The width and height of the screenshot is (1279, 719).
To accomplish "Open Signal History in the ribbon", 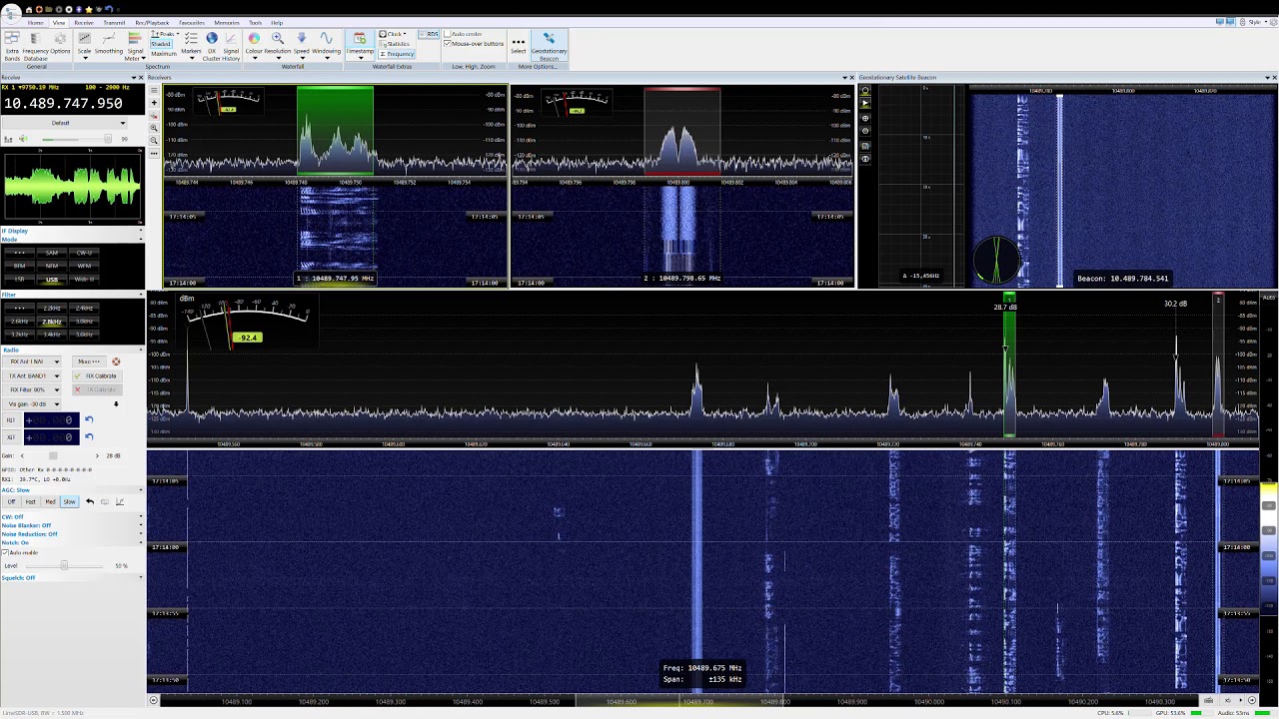I will click(x=231, y=46).
